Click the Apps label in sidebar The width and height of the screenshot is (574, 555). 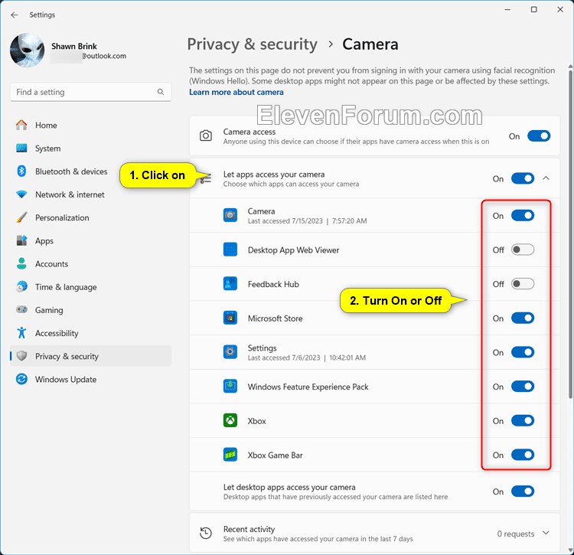tap(44, 241)
